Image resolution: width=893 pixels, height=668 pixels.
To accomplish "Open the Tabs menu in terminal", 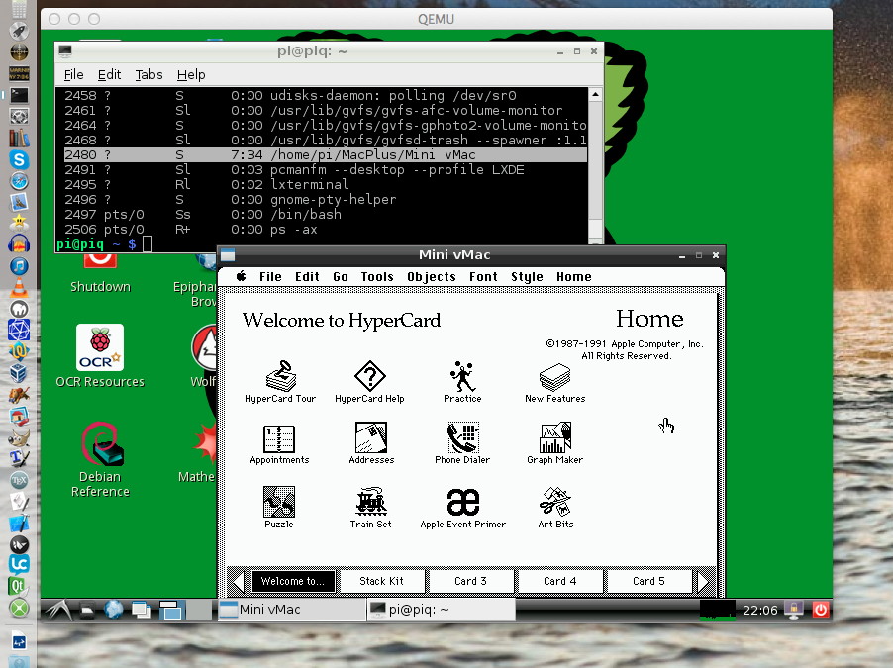I will (149, 74).
